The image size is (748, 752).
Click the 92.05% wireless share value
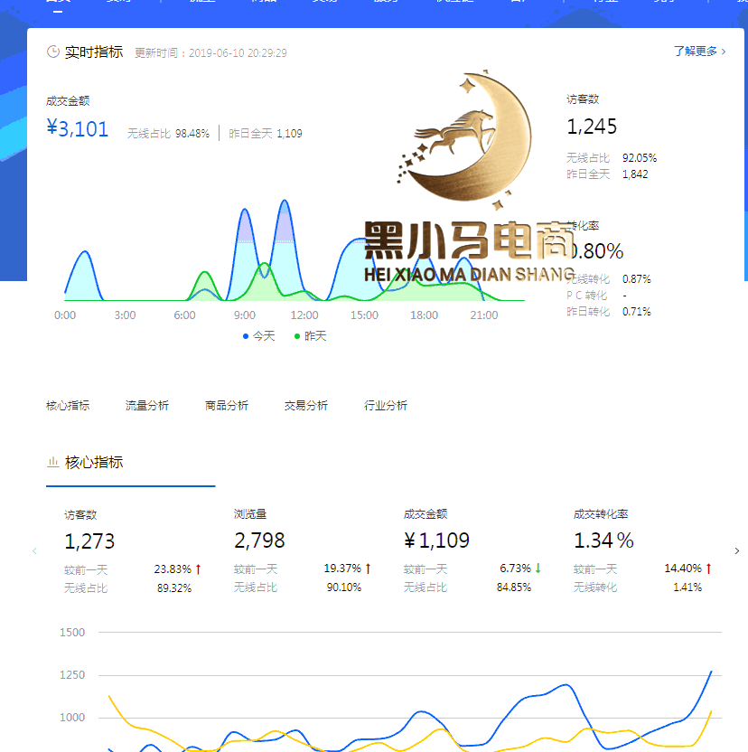[x=640, y=158]
